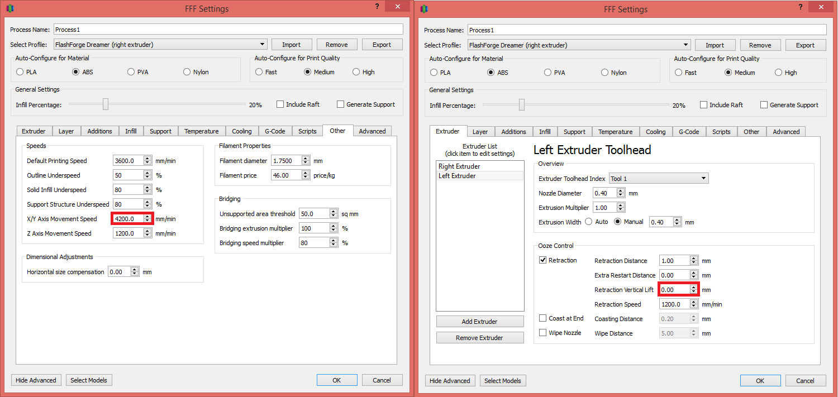Screen dimensions: 838x397
Task: Click stepper of Retraction Distance
Action: (x=694, y=261)
